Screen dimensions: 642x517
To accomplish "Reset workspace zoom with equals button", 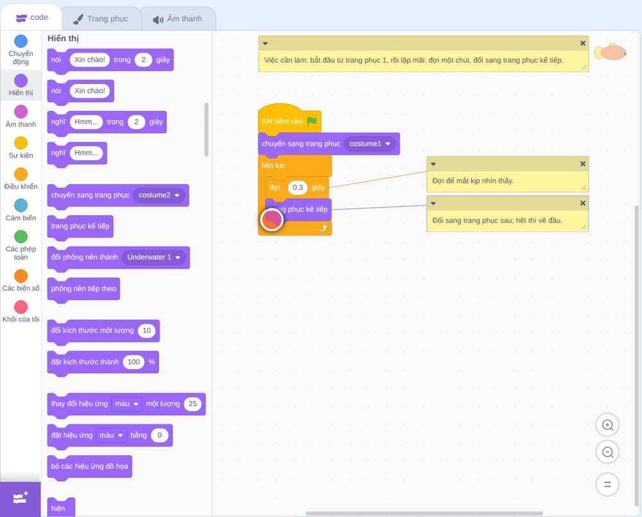I will (x=607, y=485).
